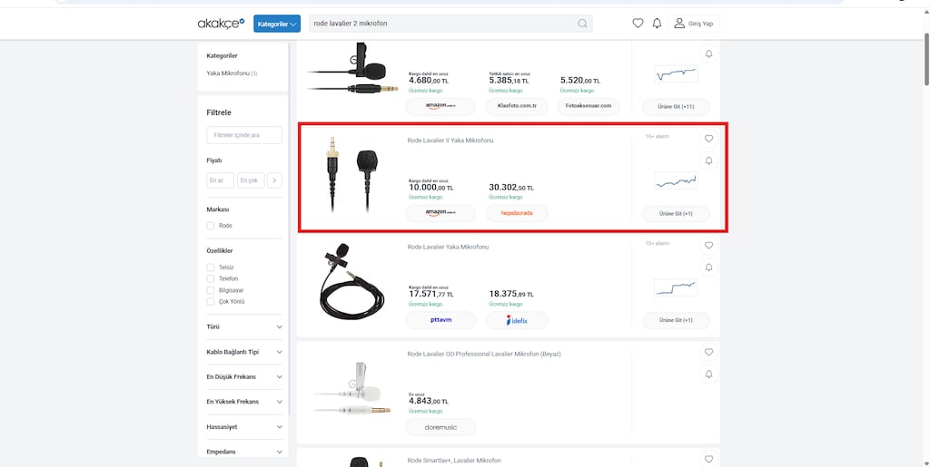The image size is (930, 467).
Task: Click Rode Lavalier Yaka Mikrofonu product image
Action: (x=351, y=282)
